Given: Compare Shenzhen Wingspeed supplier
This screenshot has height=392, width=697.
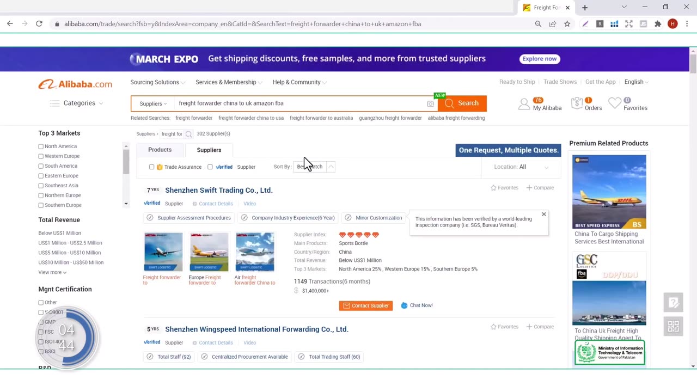Looking at the screenshot, I should [540, 327].
